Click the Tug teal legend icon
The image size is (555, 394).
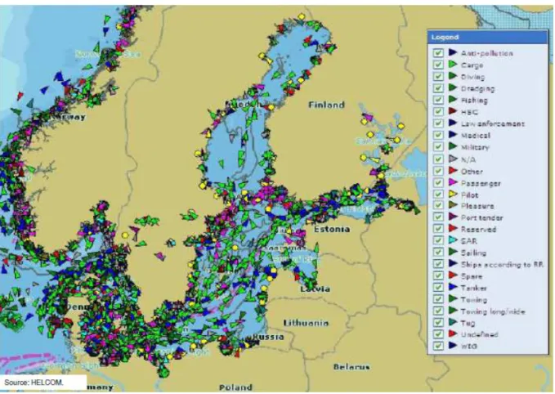tap(453, 322)
